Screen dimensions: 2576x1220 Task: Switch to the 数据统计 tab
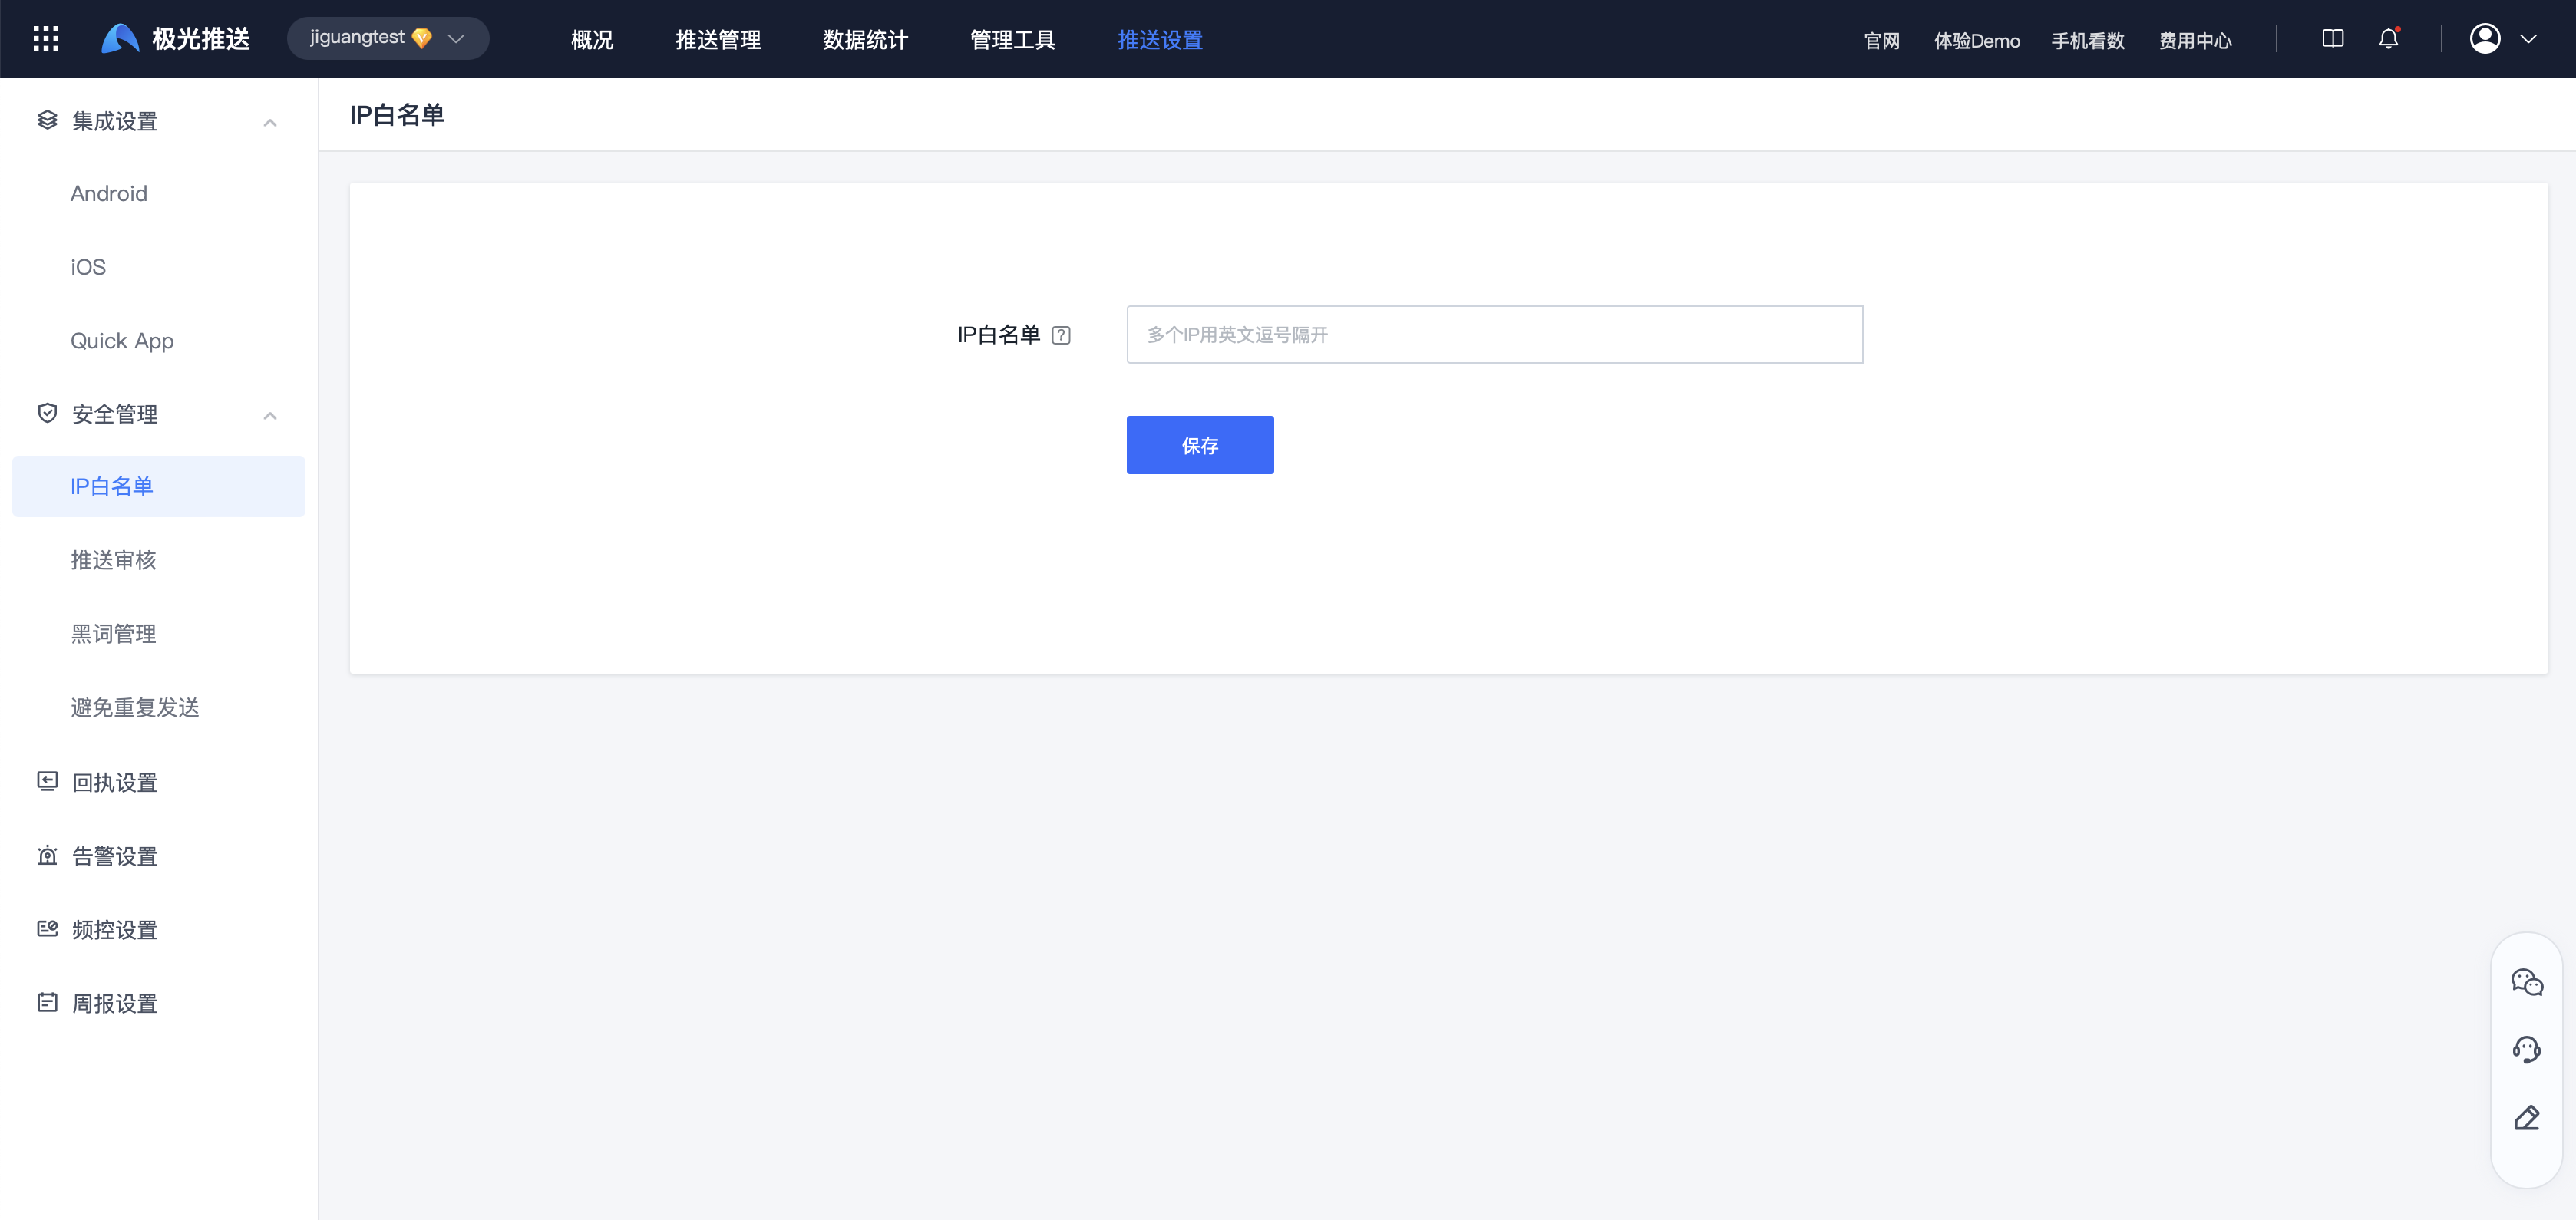pyautogui.click(x=865, y=40)
